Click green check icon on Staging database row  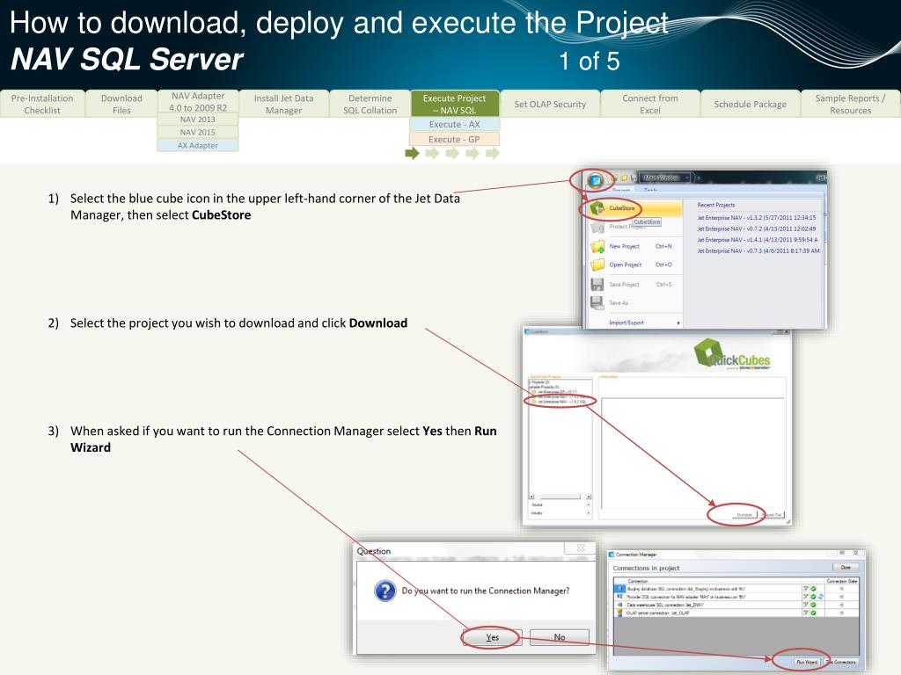pos(814,589)
